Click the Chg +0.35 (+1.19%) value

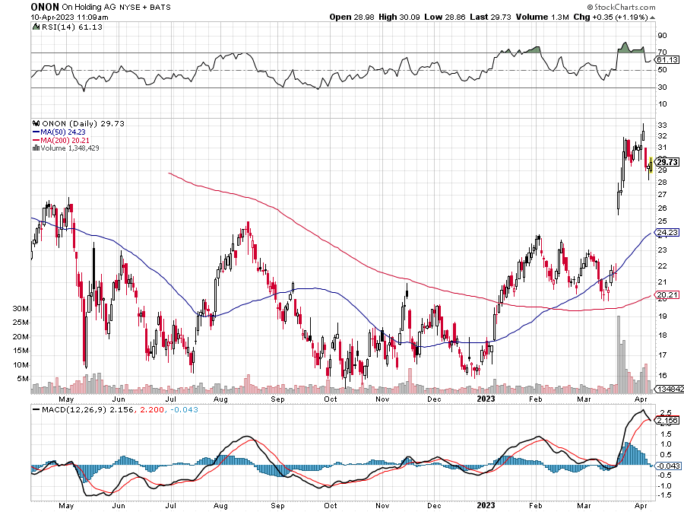[x=611, y=17]
